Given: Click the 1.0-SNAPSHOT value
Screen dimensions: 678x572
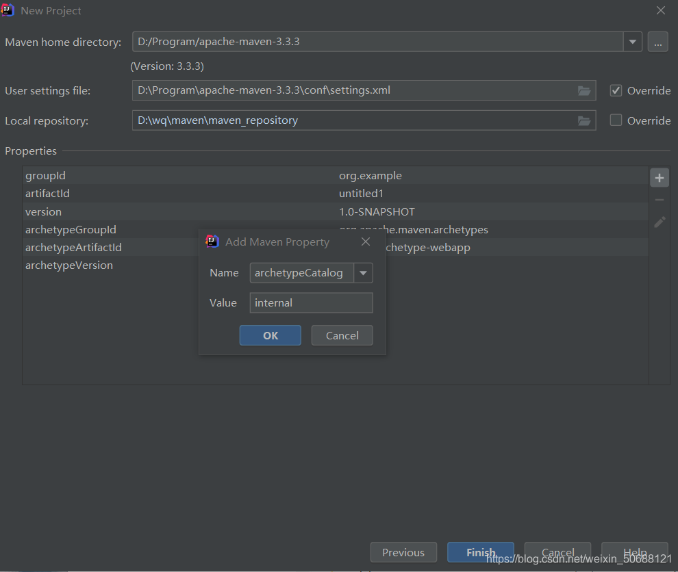Looking at the screenshot, I should (377, 211).
